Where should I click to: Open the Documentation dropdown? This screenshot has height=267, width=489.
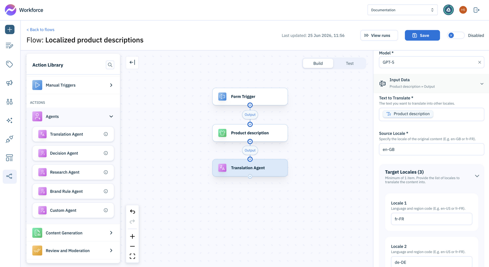click(x=402, y=10)
